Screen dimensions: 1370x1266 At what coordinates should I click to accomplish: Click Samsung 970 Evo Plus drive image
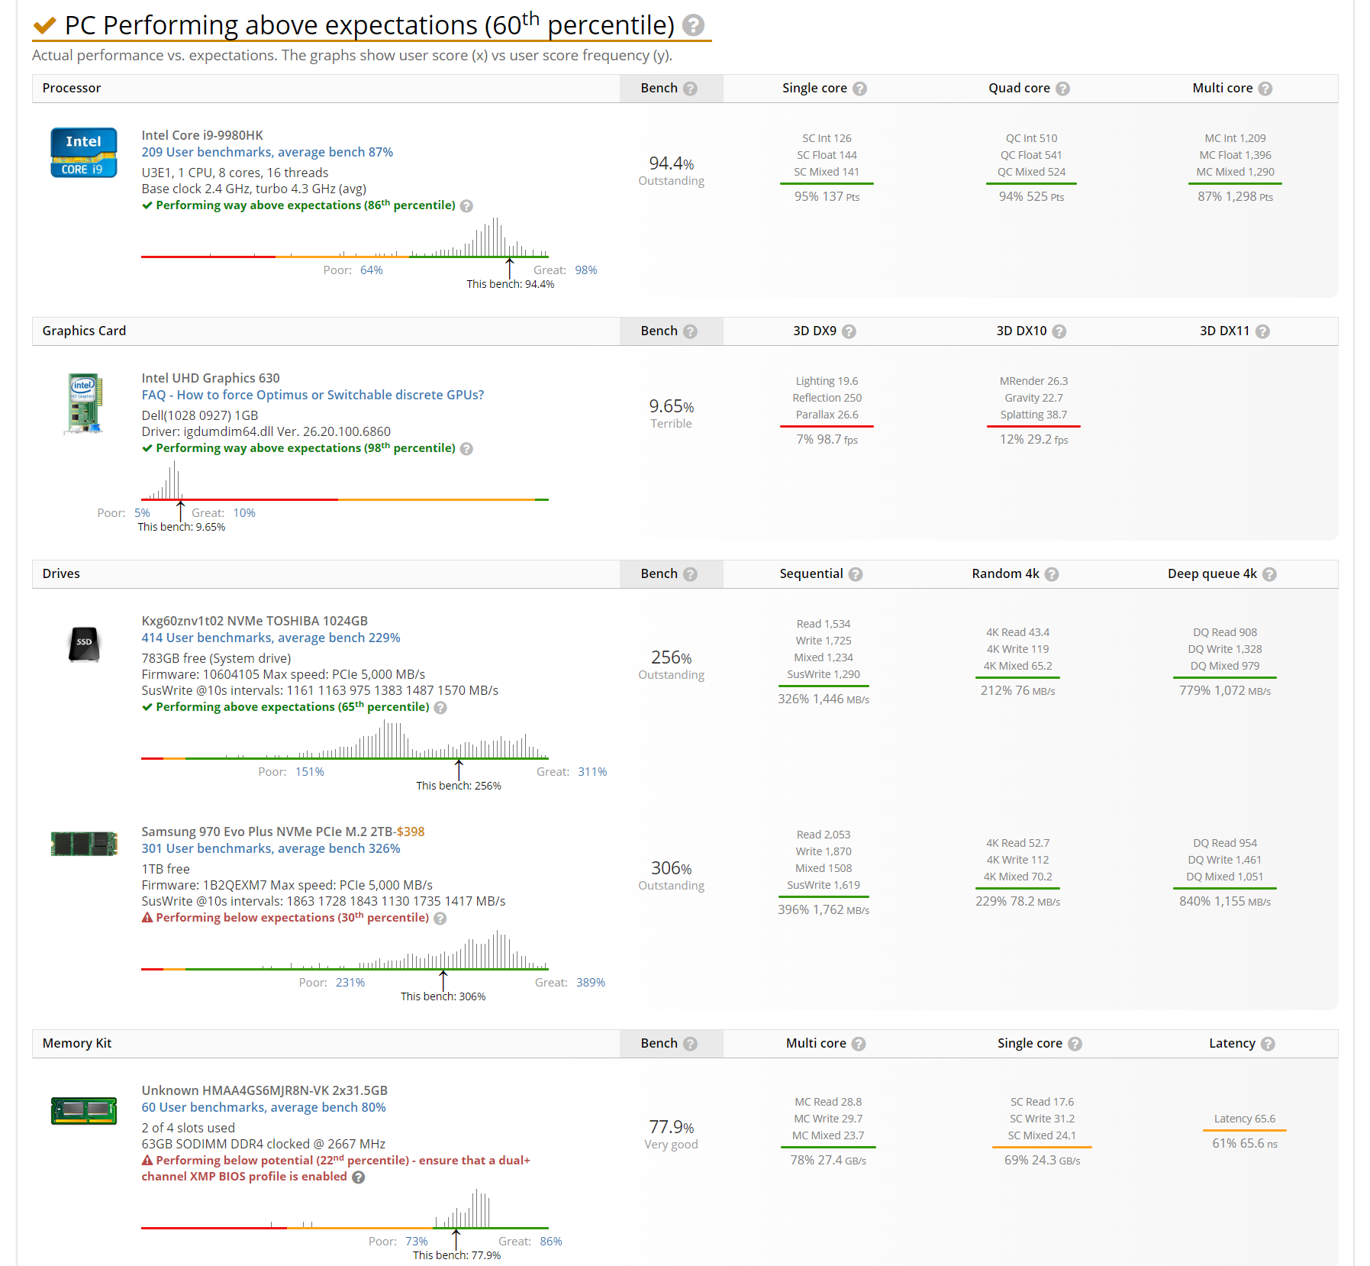click(x=84, y=844)
